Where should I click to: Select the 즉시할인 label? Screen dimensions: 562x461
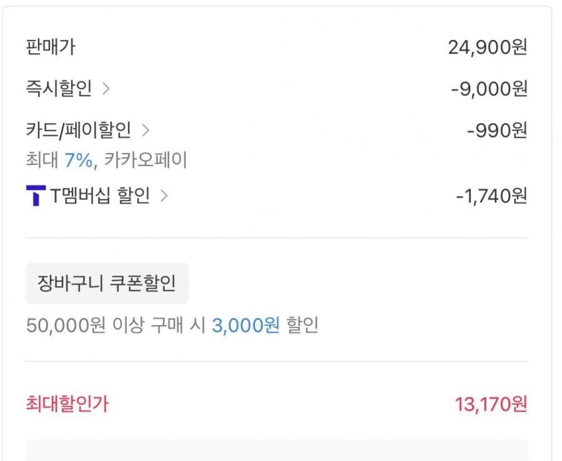point(59,89)
